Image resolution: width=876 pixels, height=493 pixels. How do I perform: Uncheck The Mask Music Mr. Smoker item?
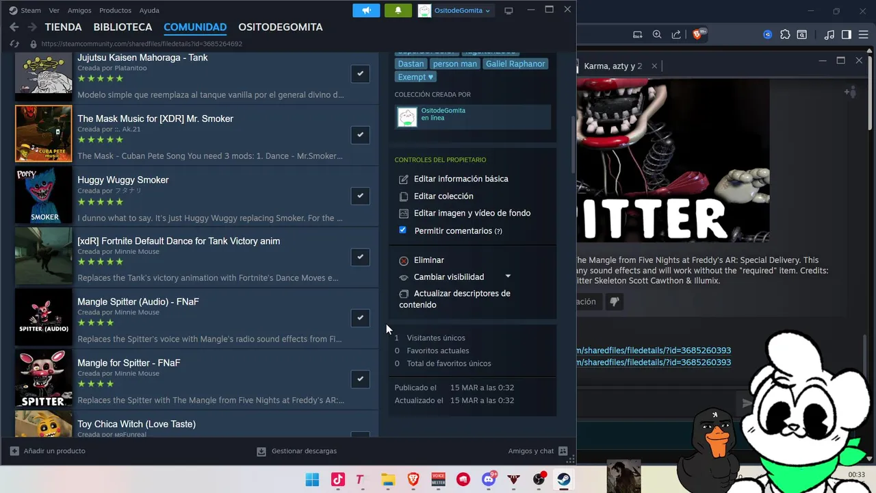tap(360, 135)
